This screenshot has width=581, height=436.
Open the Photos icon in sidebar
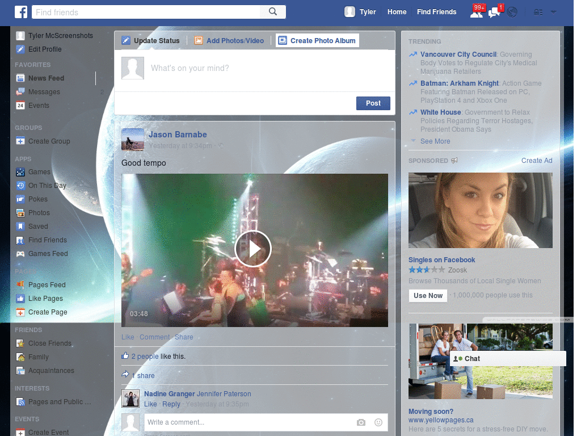20,213
